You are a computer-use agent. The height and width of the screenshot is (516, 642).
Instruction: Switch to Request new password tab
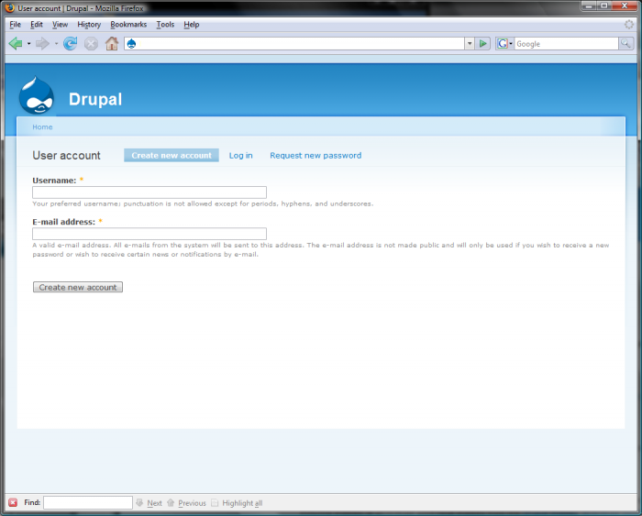pyautogui.click(x=315, y=156)
